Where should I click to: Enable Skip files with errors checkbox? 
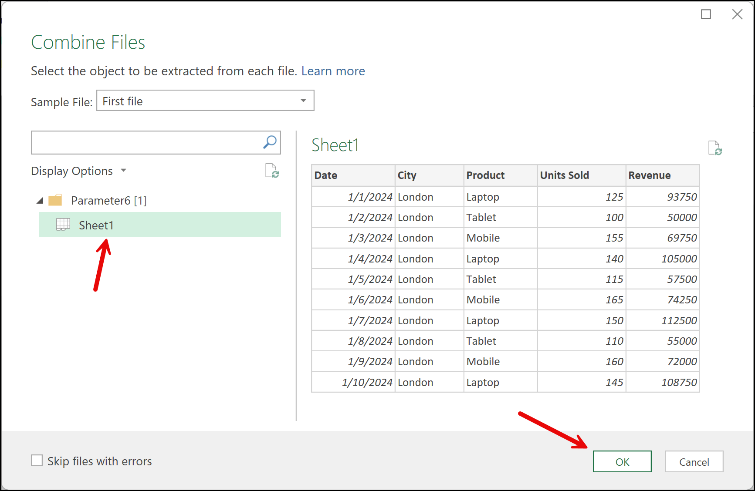37,461
